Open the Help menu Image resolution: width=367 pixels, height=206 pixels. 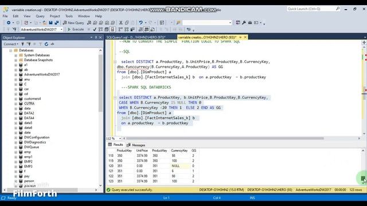(x=99, y=16)
